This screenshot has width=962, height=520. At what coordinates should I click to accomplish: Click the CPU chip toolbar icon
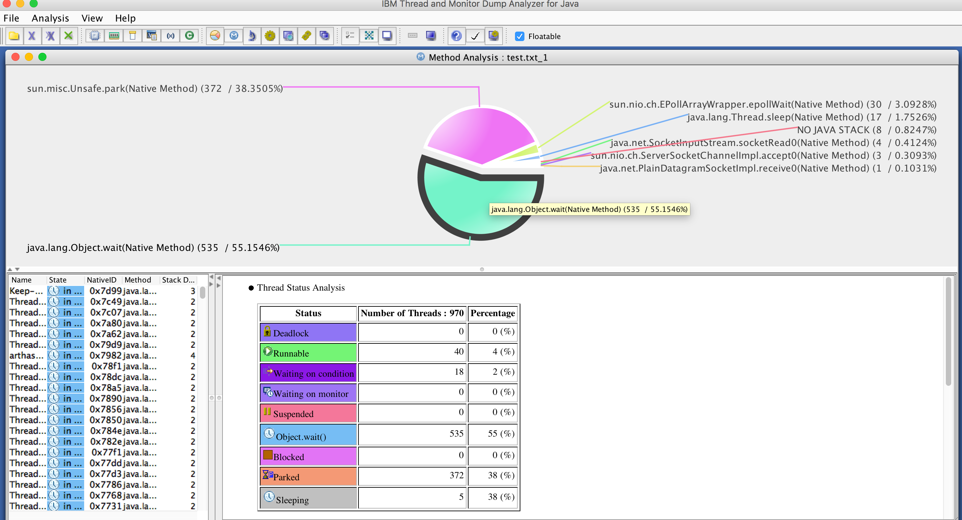point(95,36)
